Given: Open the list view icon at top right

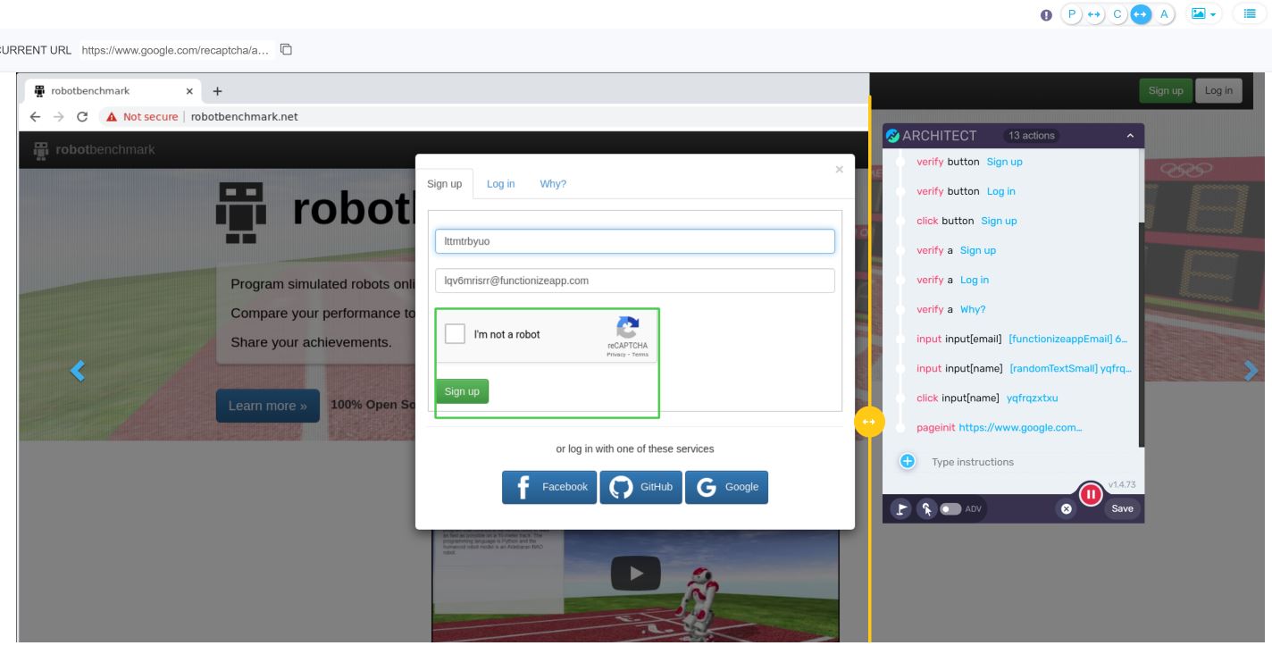Looking at the screenshot, I should [1250, 14].
